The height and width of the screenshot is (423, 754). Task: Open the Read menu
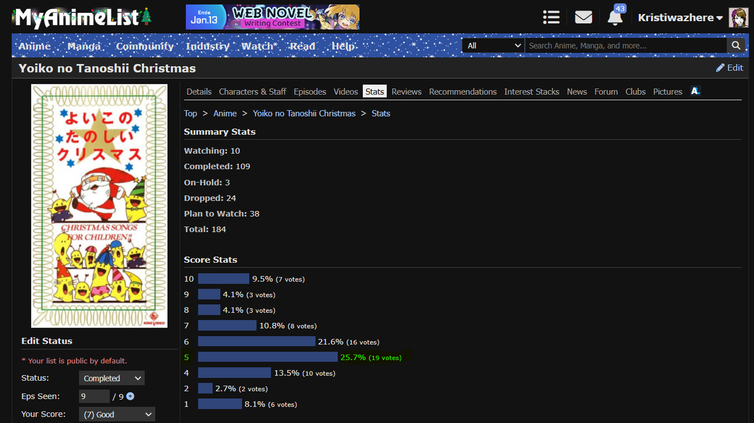tap(303, 46)
